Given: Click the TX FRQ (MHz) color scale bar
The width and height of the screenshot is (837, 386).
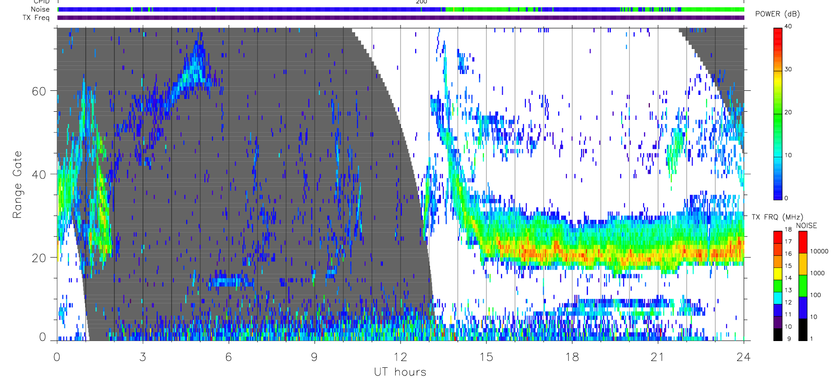Looking at the screenshot, I should tap(778, 286).
